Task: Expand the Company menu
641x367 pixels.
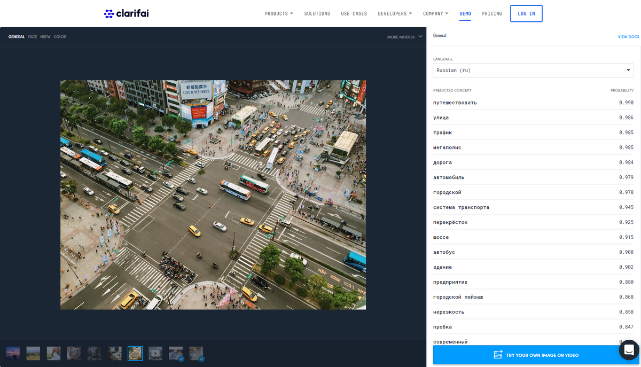Action: tap(435, 13)
